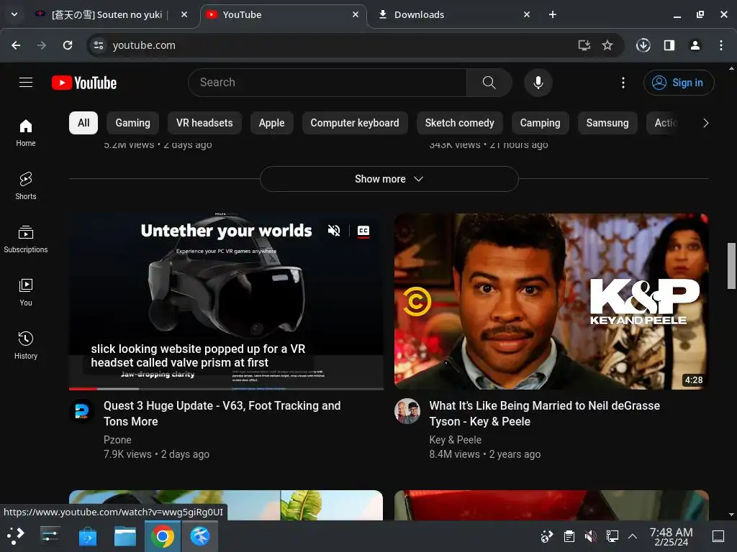Open the You section in sidebar
Screen dimensions: 737x552
click(x=26, y=293)
